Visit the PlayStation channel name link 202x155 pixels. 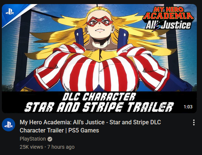coord(33,139)
